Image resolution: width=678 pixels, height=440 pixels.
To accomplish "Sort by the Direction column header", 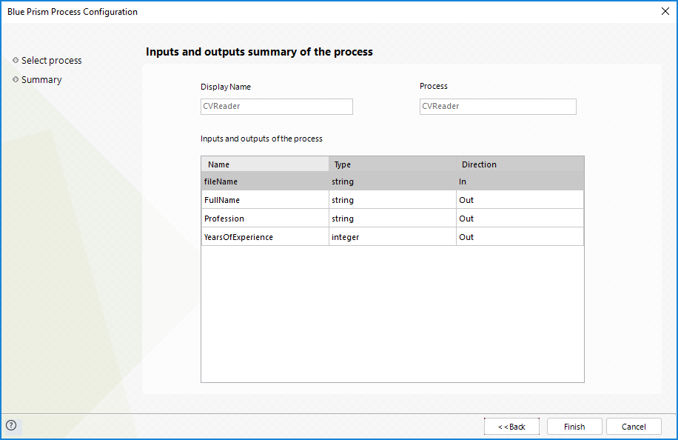I will click(520, 164).
